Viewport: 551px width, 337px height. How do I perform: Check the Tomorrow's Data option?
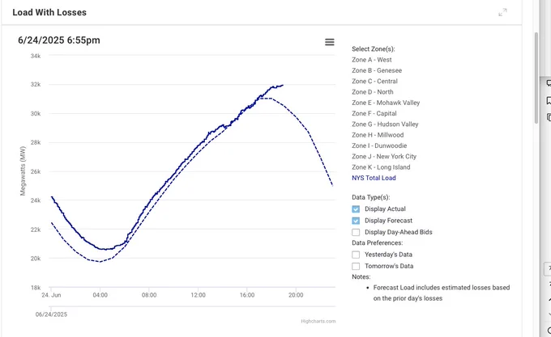click(356, 266)
